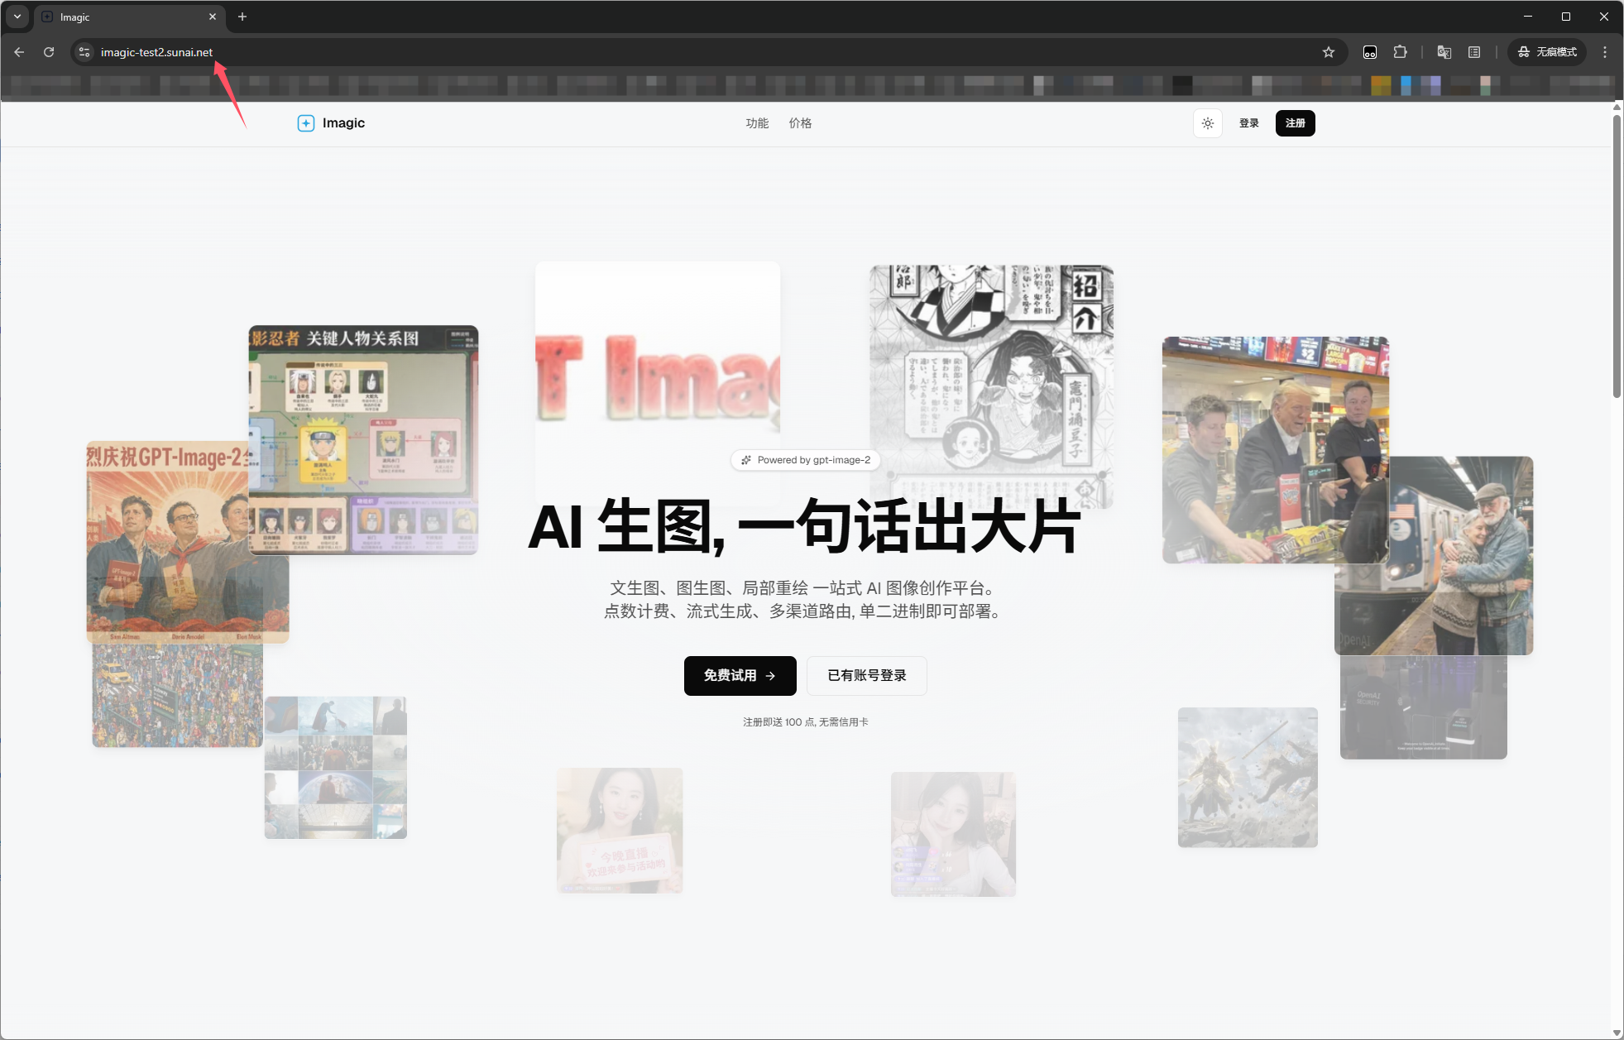Open the armored warrior battle thumbnail

(x=1248, y=777)
